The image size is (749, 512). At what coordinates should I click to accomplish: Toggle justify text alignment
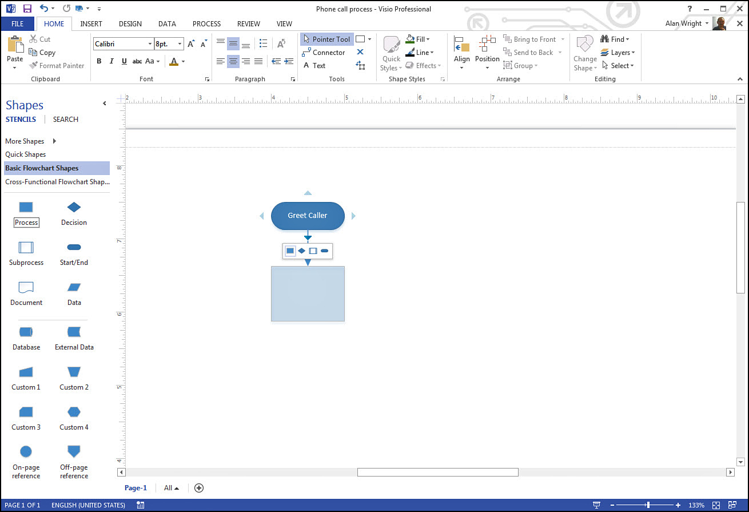(258, 61)
